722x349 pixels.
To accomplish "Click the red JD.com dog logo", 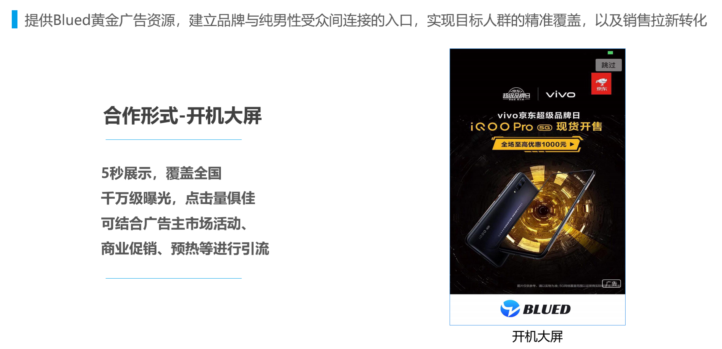I will click(x=601, y=84).
